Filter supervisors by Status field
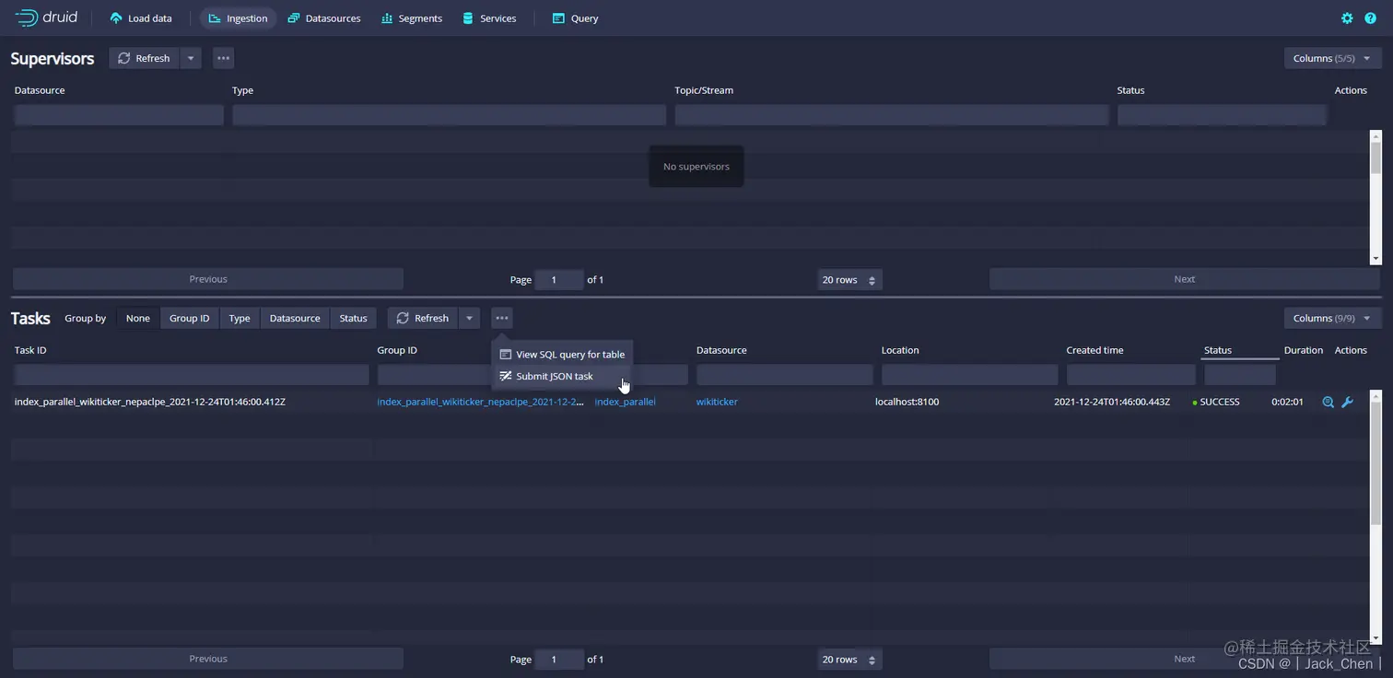Image resolution: width=1393 pixels, height=678 pixels. (1222, 115)
